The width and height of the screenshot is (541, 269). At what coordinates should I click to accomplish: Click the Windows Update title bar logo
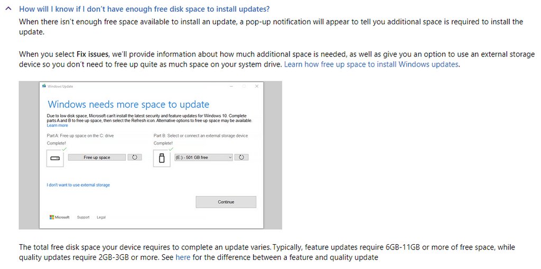point(44,86)
